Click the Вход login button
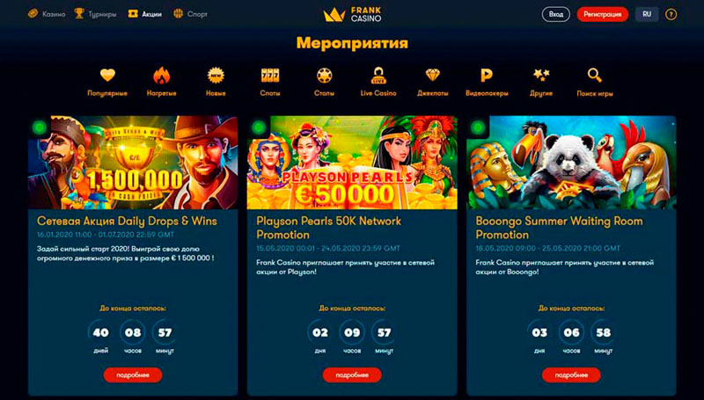Image resolution: width=704 pixels, height=400 pixels. pos(556,14)
